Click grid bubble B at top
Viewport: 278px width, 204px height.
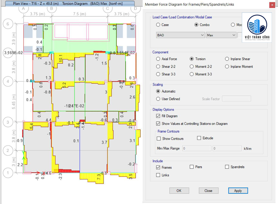pos(52,8)
